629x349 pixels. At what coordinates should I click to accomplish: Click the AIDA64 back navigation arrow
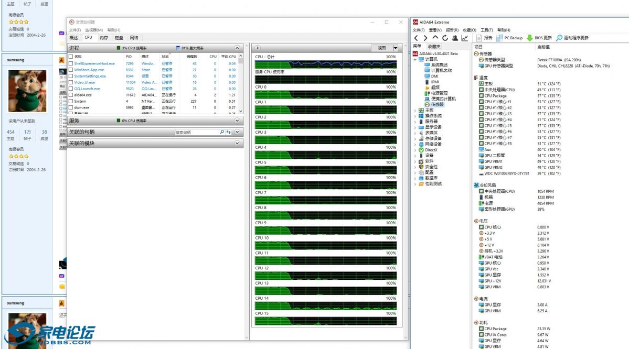pos(417,38)
